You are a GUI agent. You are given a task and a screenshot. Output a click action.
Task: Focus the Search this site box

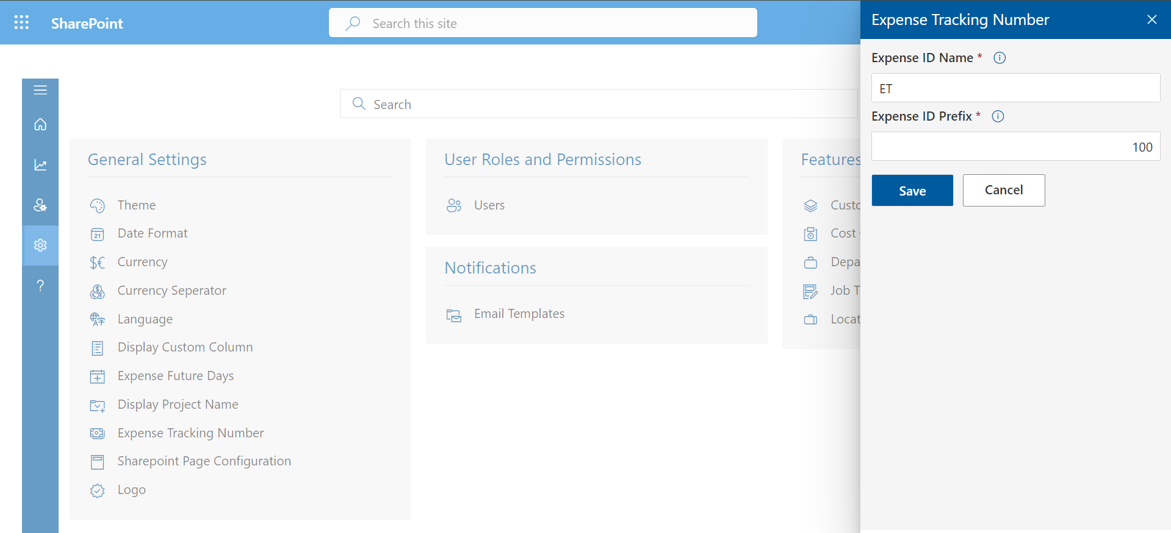(543, 23)
